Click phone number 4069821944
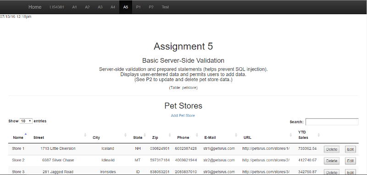This screenshot has width=367, height=175. point(186,160)
